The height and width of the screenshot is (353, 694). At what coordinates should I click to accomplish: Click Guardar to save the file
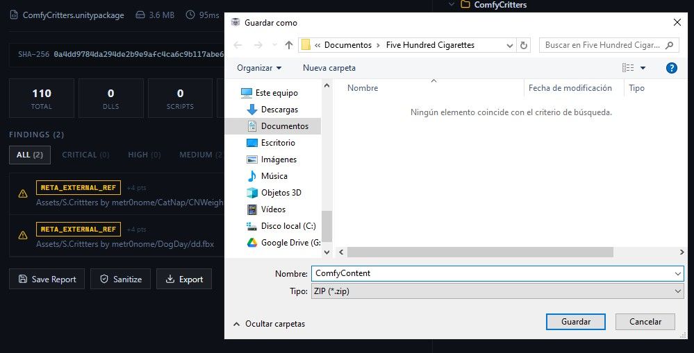coord(576,322)
